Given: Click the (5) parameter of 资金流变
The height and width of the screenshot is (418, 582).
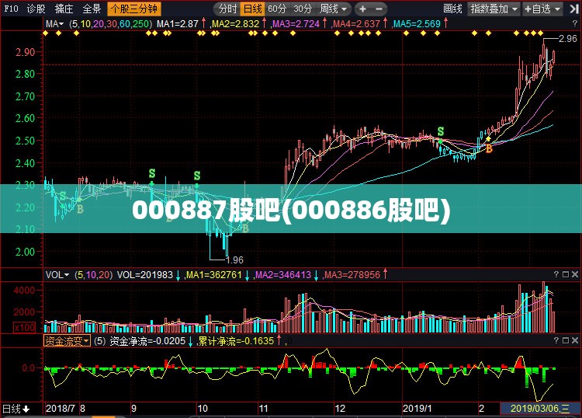Looking at the screenshot, I should [x=100, y=341].
